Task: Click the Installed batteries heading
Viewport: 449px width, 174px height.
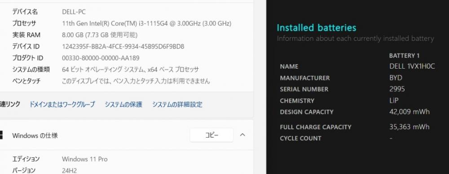Action: pyautogui.click(x=317, y=28)
